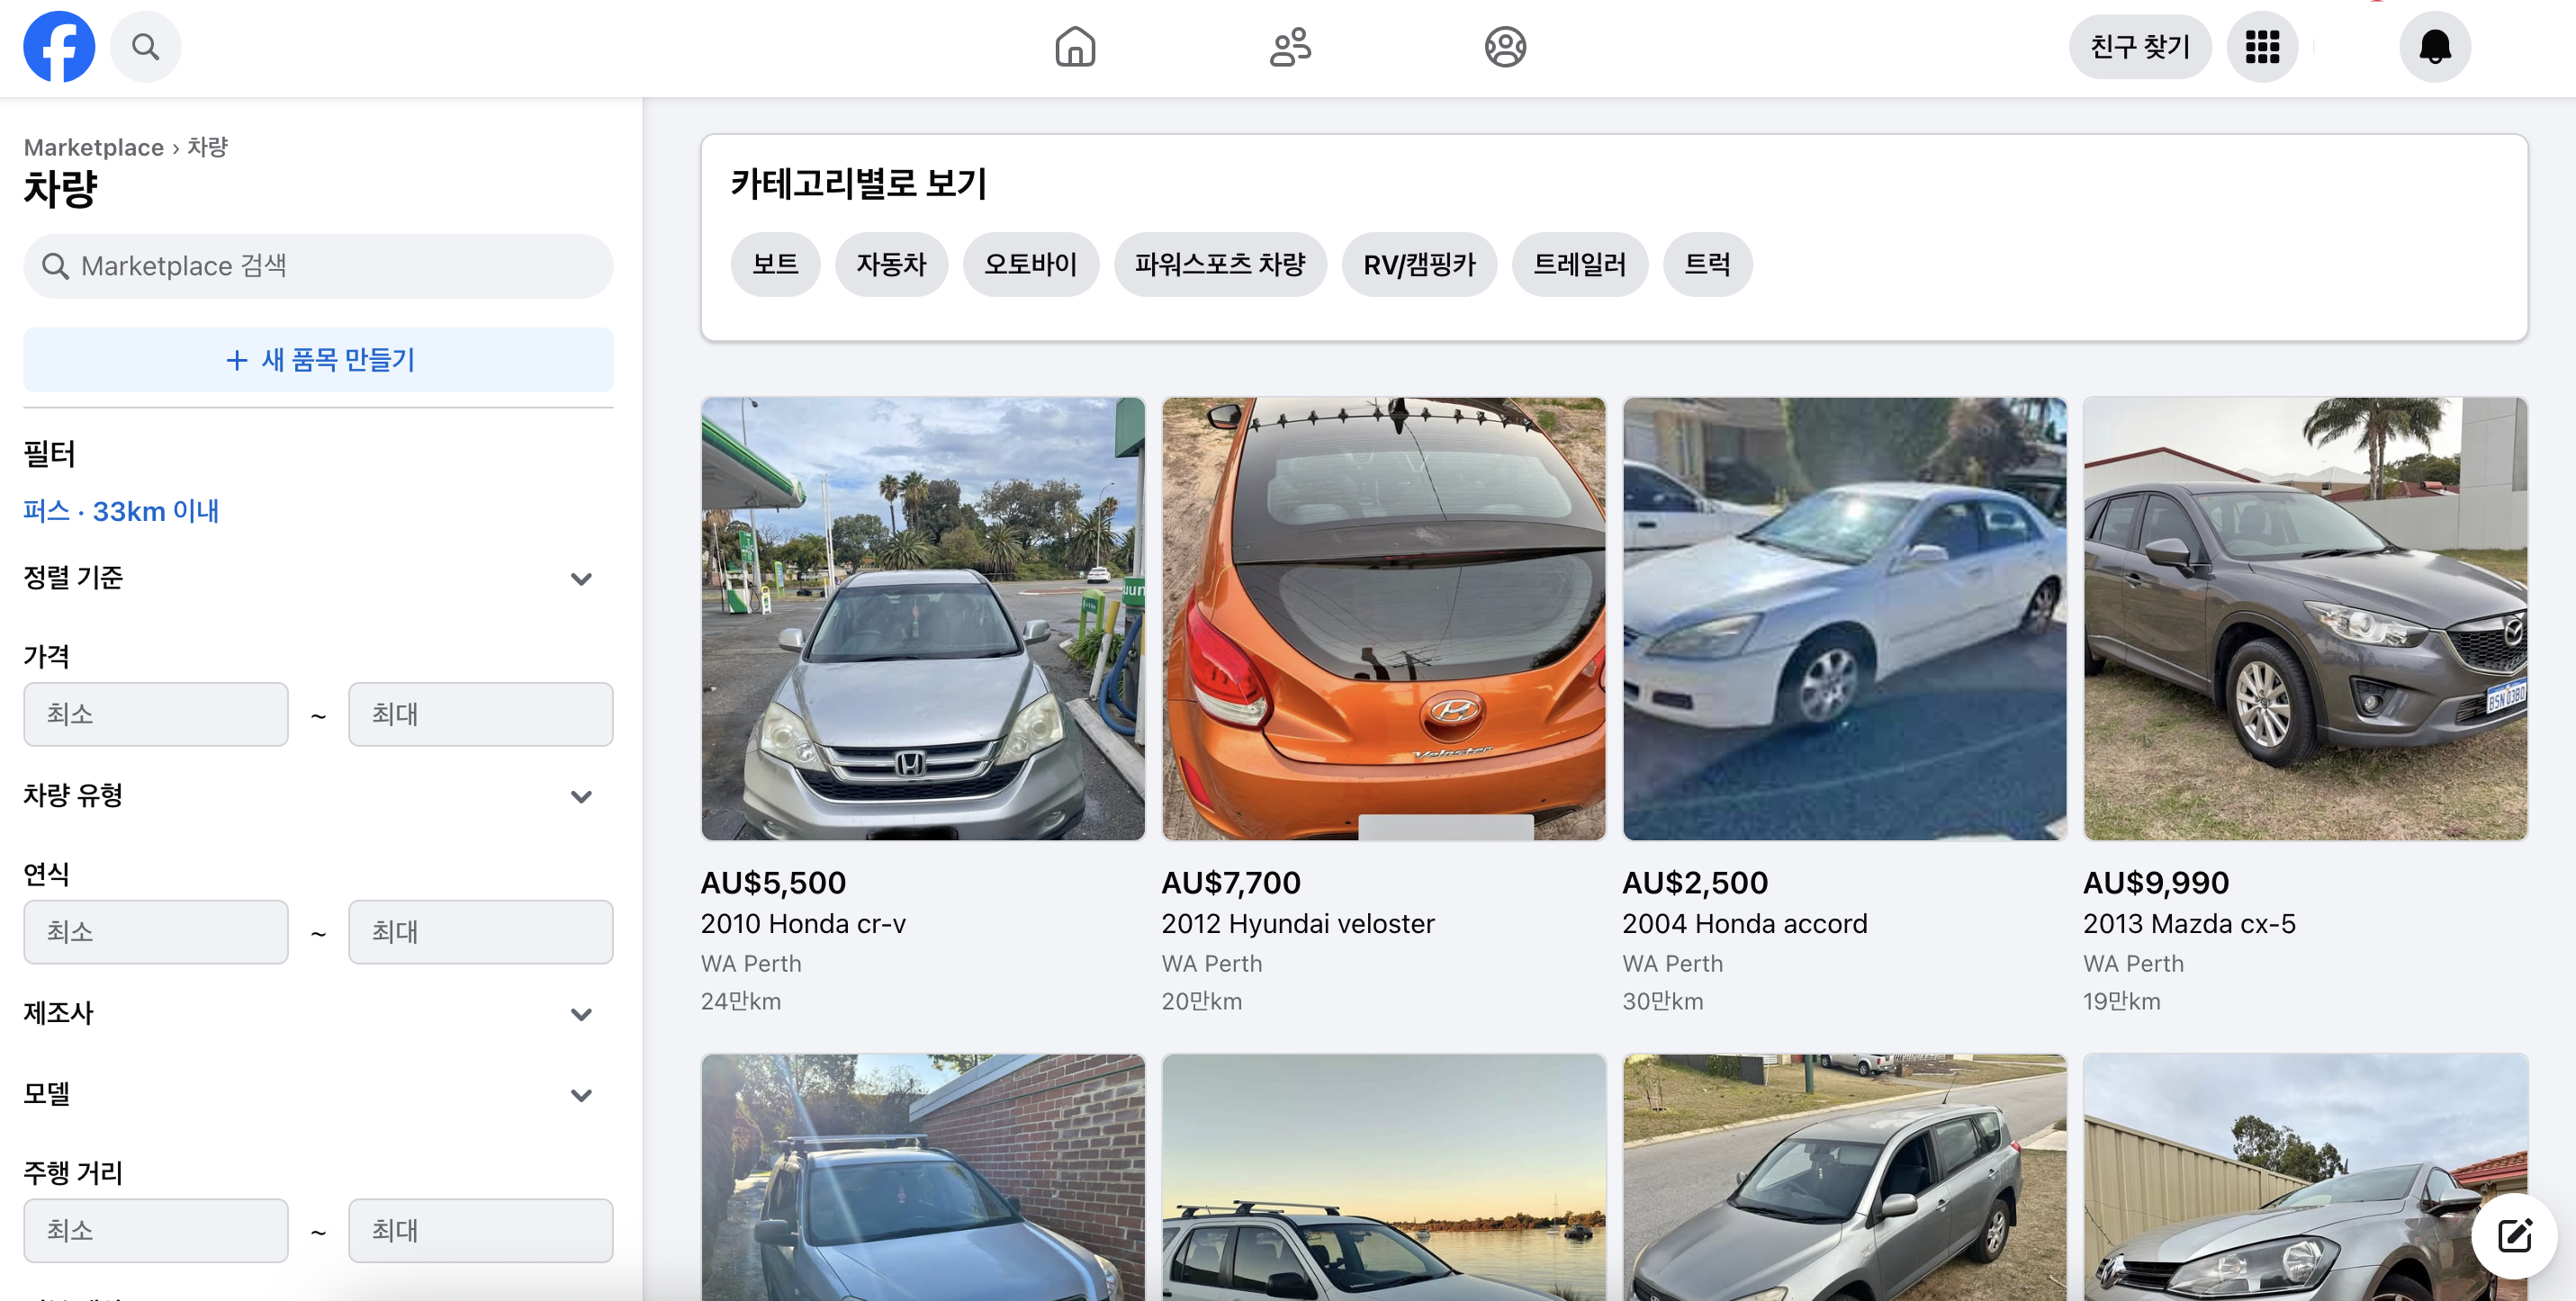The width and height of the screenshot is (2576, 1301).
Task: Click the new message compose icon
Action: pos(2514,1235)
